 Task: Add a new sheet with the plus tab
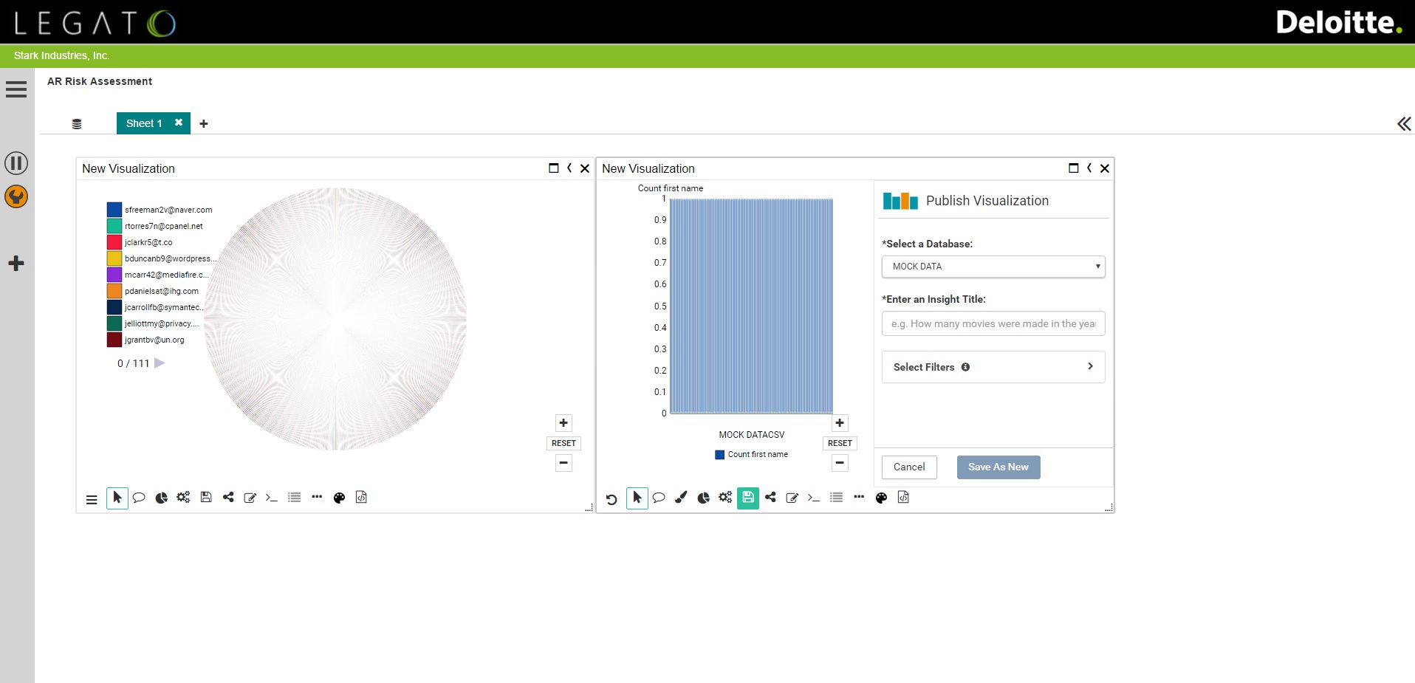204,124
